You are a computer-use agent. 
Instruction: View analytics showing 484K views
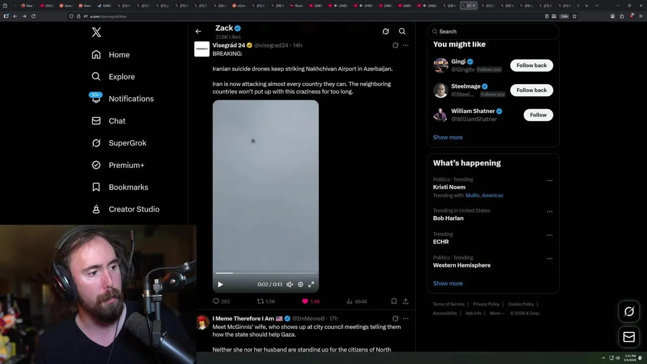(357, 301)
